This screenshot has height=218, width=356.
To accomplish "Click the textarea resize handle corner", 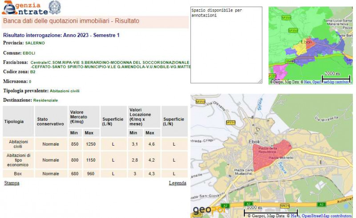I will 260,81.
